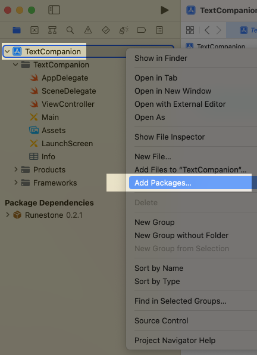Viewport: 257px width, 355px height.
Task: Open the Test navigator diamond icon
Action: (x=106, y=30)
